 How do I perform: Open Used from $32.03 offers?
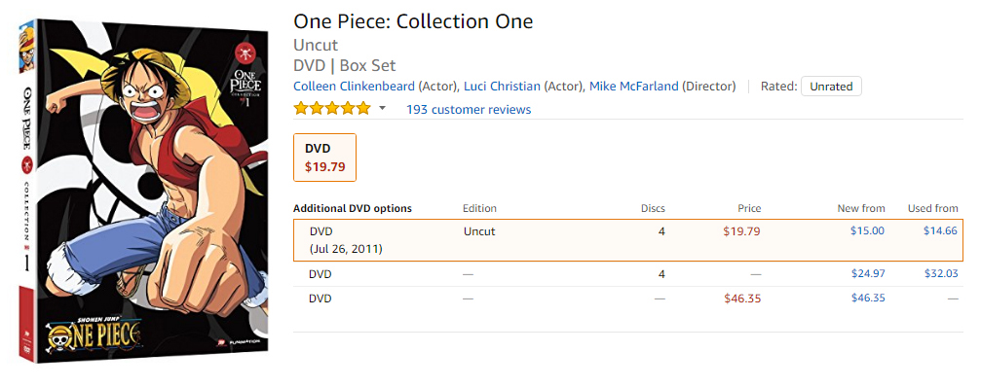941,273
